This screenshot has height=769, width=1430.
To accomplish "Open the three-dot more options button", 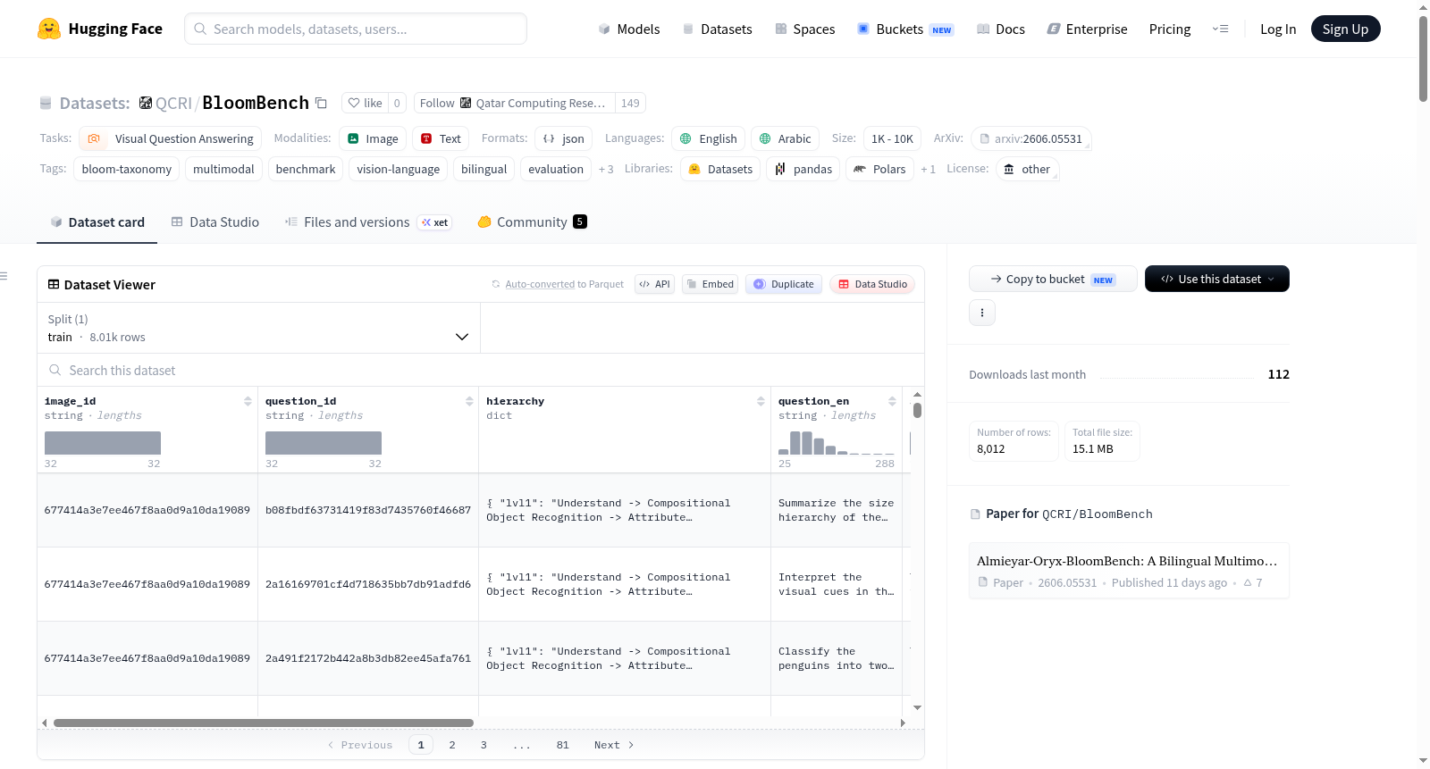I will pos(982,313).
